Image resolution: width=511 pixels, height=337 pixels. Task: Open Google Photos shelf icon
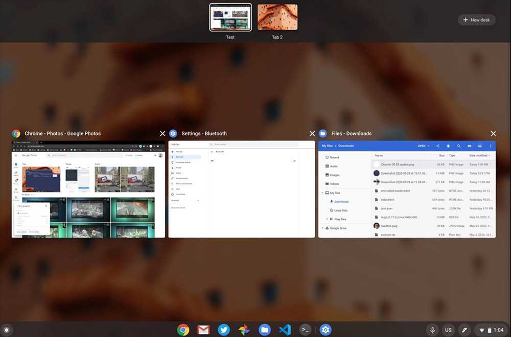tap(244, 330)
